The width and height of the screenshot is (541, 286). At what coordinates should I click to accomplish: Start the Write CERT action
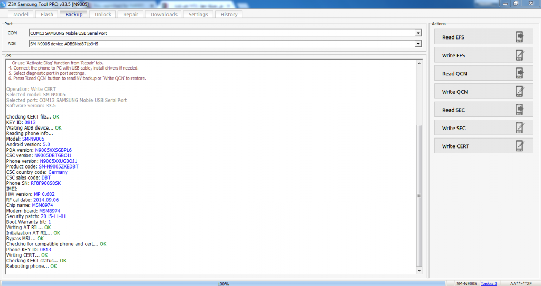coord(483,146)
